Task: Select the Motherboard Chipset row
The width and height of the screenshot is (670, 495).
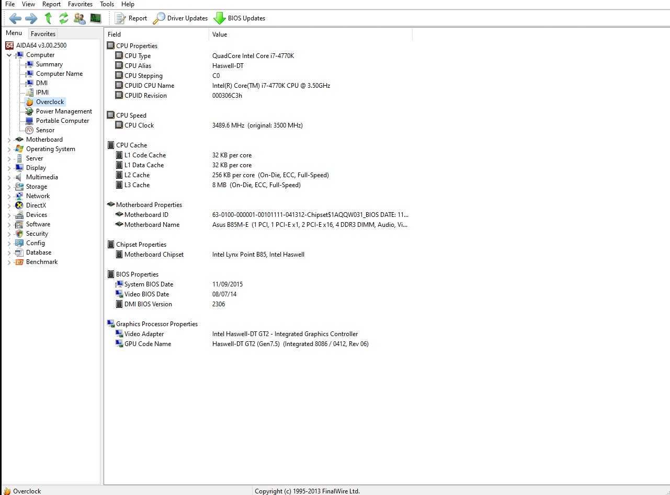Action: [258, 255]
